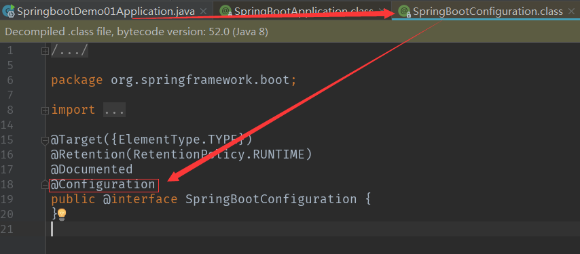The width and height of the screenshot is (580, 254).
Task: Click the folded '/.../' comment placeholder
Action: coord(69,51)
